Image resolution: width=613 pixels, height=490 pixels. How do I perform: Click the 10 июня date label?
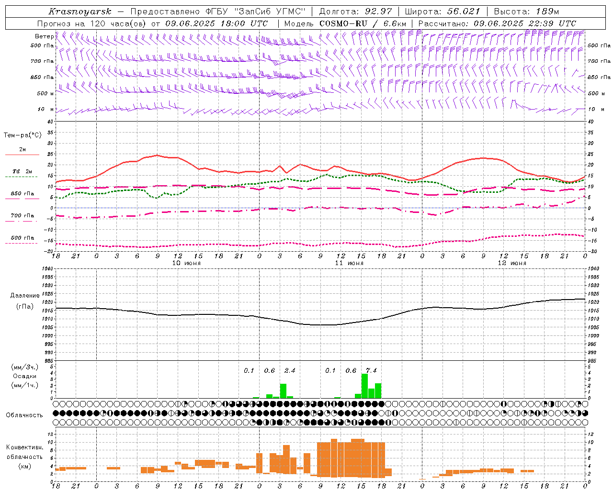[x=186, y=263]
